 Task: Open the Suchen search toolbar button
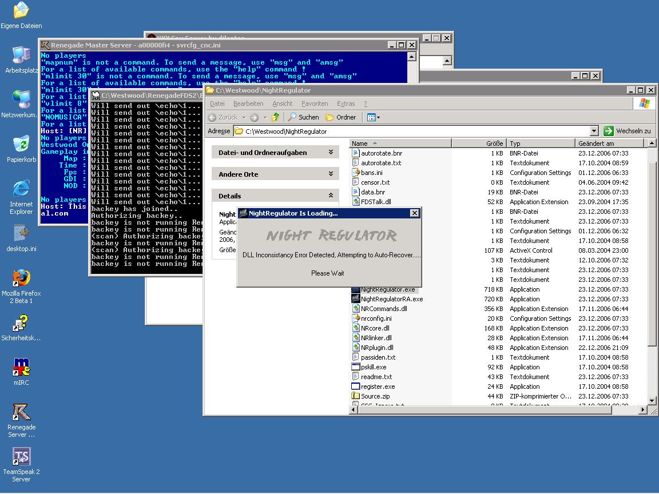(303, 117)
